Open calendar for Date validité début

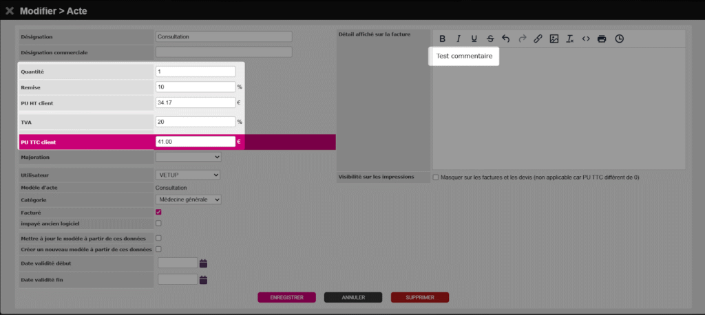(203, 263)
